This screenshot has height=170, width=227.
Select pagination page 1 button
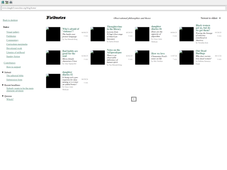coord(134,99)
